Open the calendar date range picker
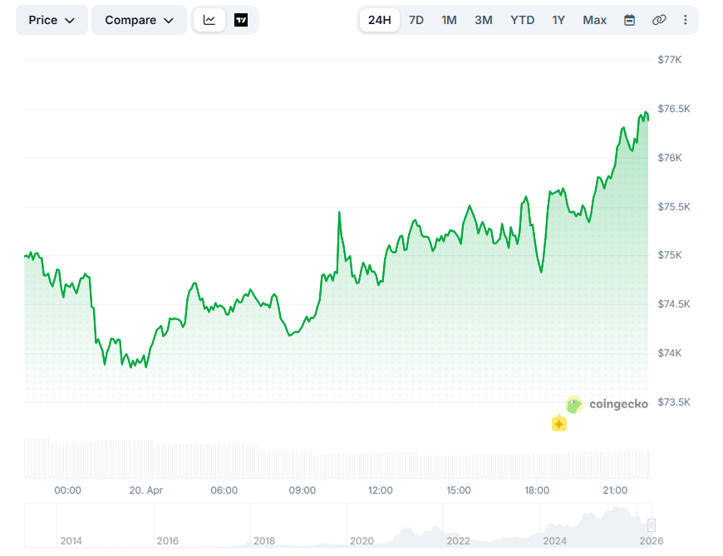 click(x=631, y=19)
